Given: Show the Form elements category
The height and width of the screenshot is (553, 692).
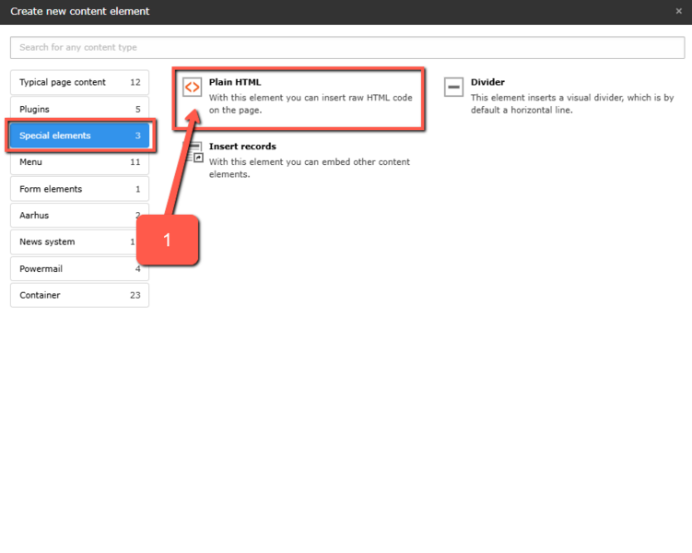Looking at the screenshot, I should click(x=79, y=189).
